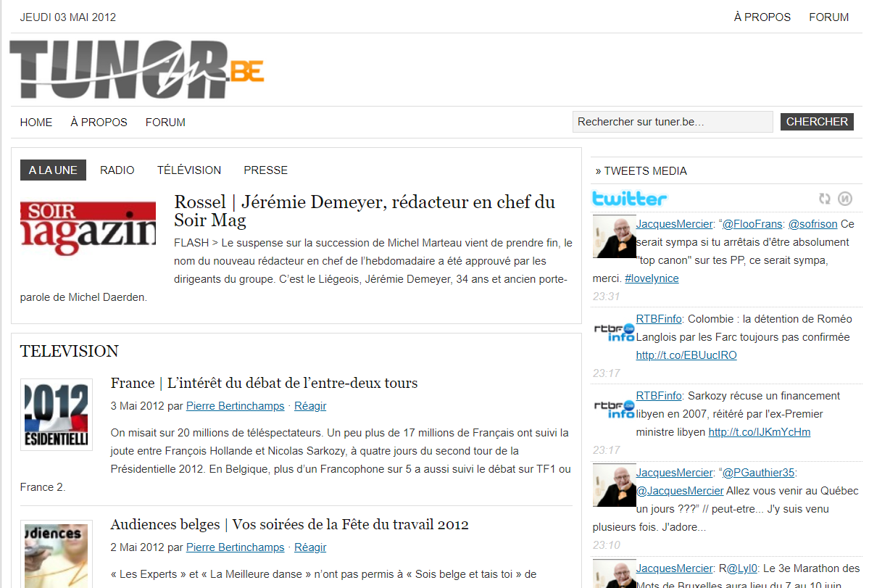
Task: Click the JEUDI 03 MAI 2012 date text
Action: [x=68, y=17]
